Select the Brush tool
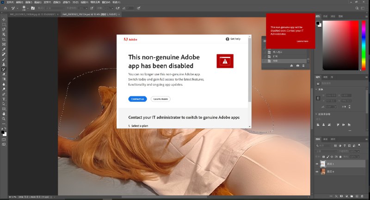This screenshot has height=200, width=370. pos(4,59)
